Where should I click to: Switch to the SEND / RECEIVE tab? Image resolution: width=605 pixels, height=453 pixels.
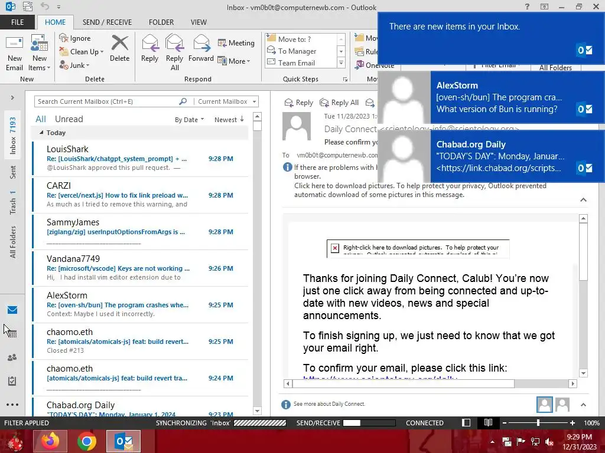pos(107,22)
